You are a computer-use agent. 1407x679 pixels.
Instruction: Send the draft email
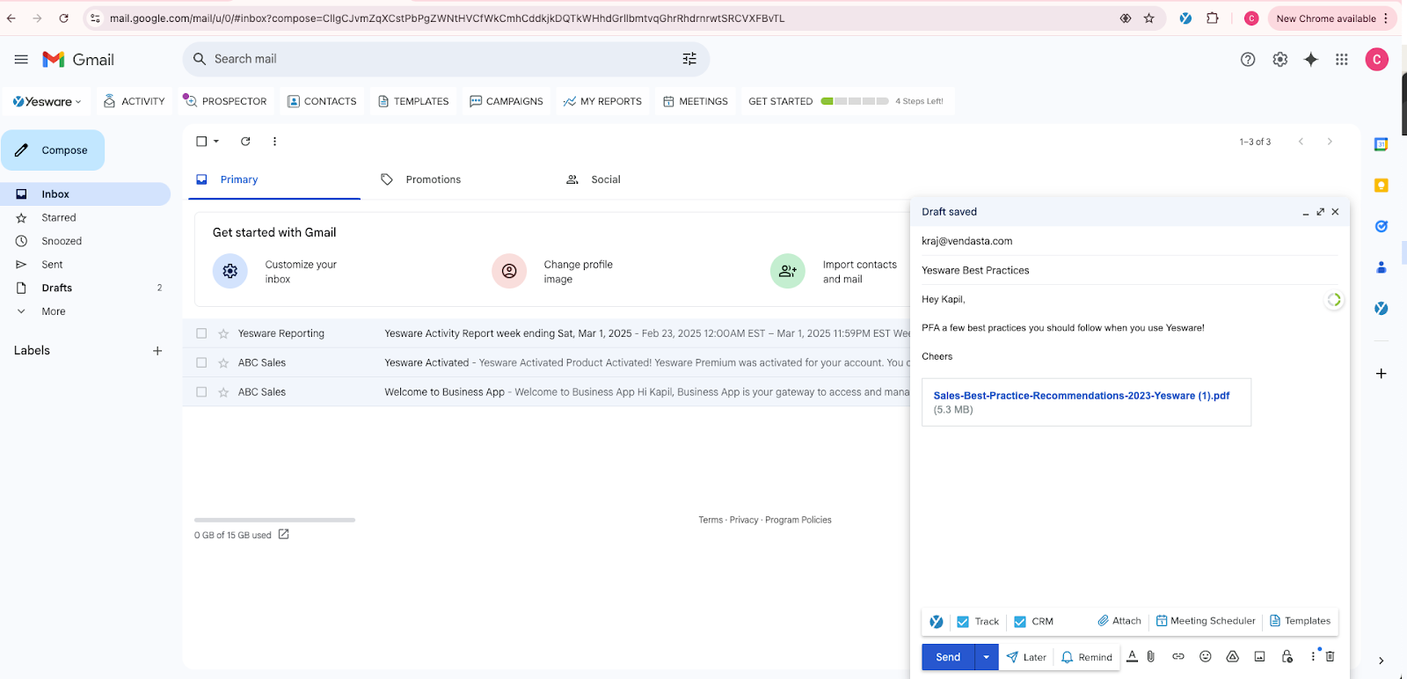[948, 657]
